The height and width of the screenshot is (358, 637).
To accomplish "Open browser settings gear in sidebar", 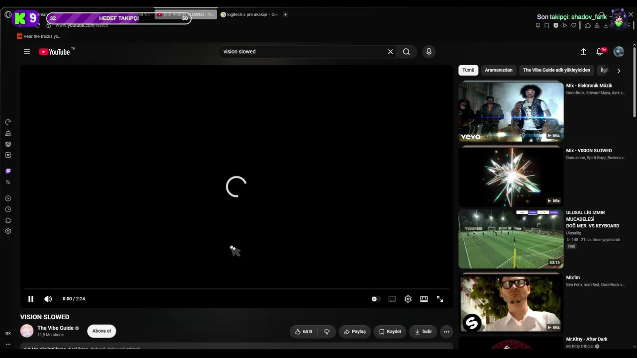I will click(x=8, y=231).
